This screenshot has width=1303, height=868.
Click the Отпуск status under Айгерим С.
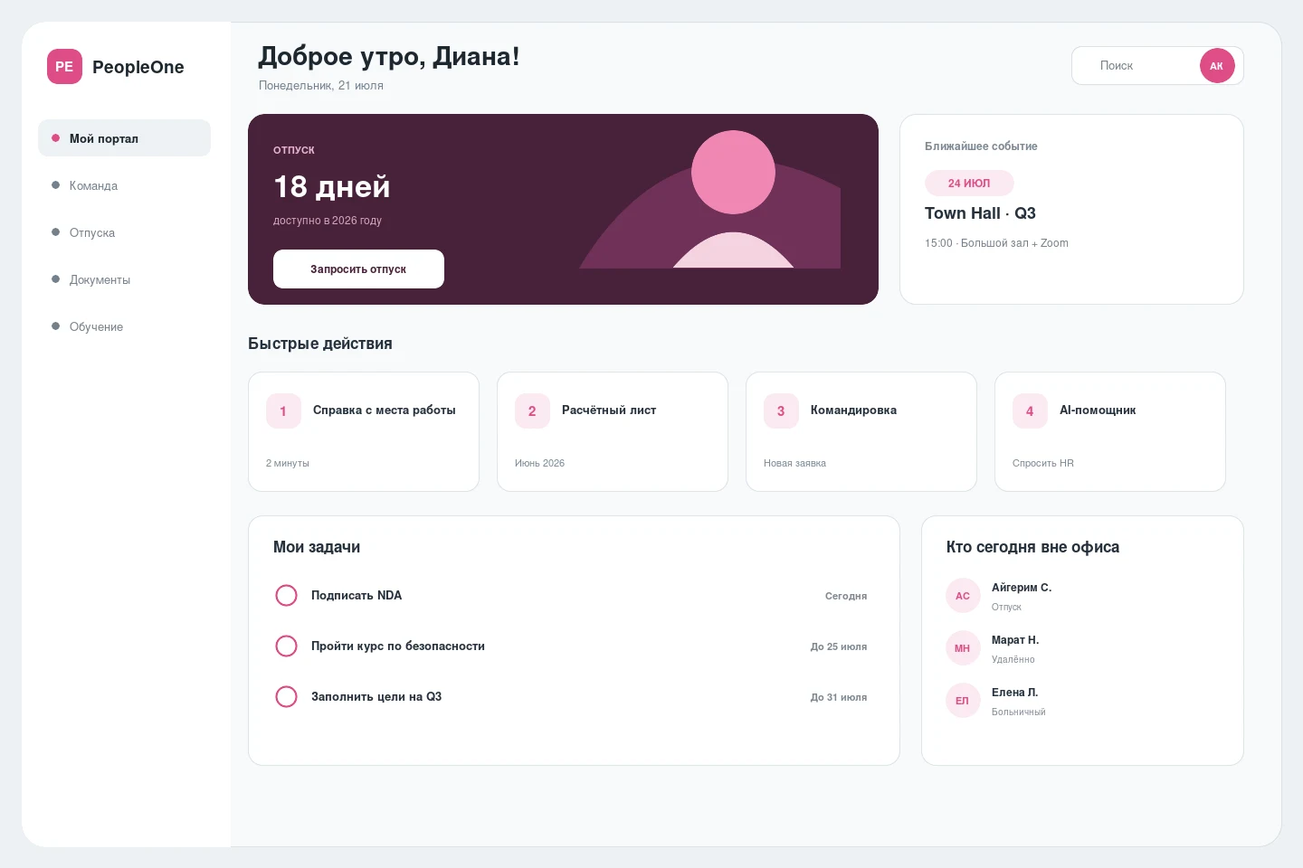point(1006,608)
